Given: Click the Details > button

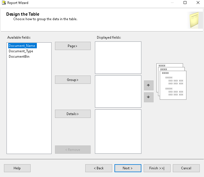Looking at the screenshot, I should tap(73, 114).
